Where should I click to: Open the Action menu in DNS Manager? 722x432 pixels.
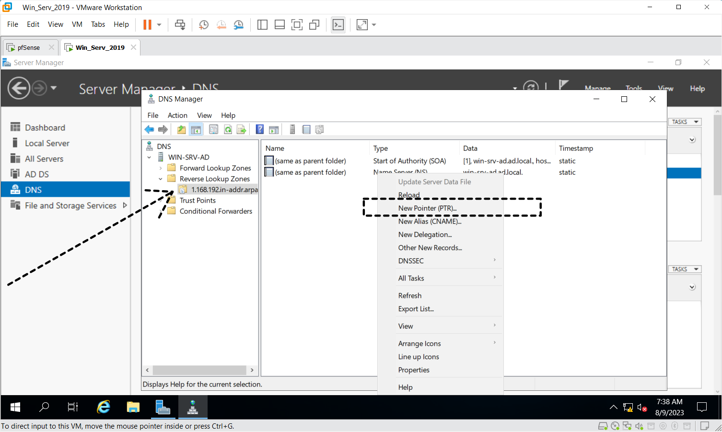[177, 115]
